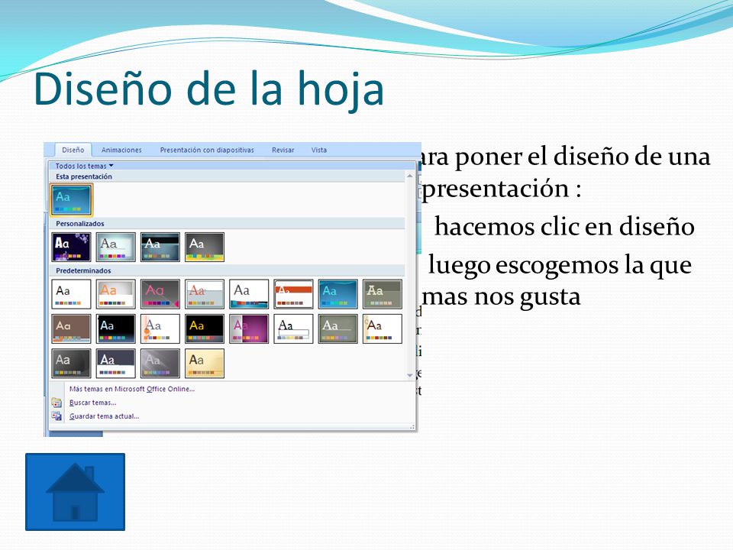The width and height of the screenshot is (733, 550).
Task: Go to the Vista tab
Action: [x=319, y=150]
